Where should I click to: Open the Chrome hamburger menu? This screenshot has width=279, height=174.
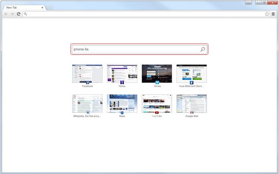273,14
